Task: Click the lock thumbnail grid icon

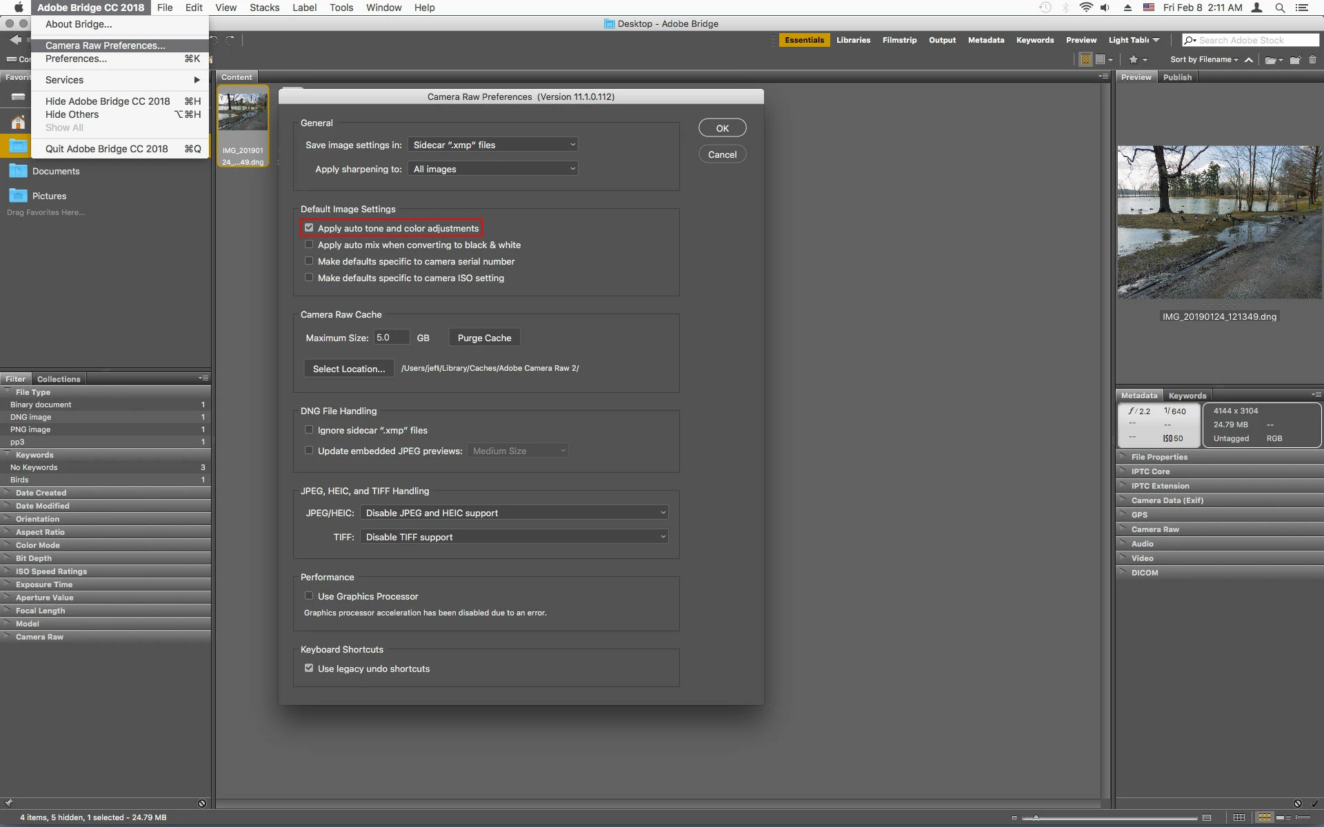Action: [x=1239, y=817]
